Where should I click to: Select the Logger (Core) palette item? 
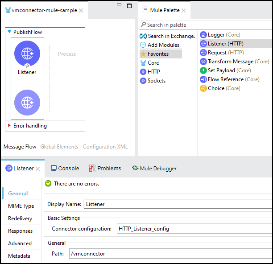[225, 35]
